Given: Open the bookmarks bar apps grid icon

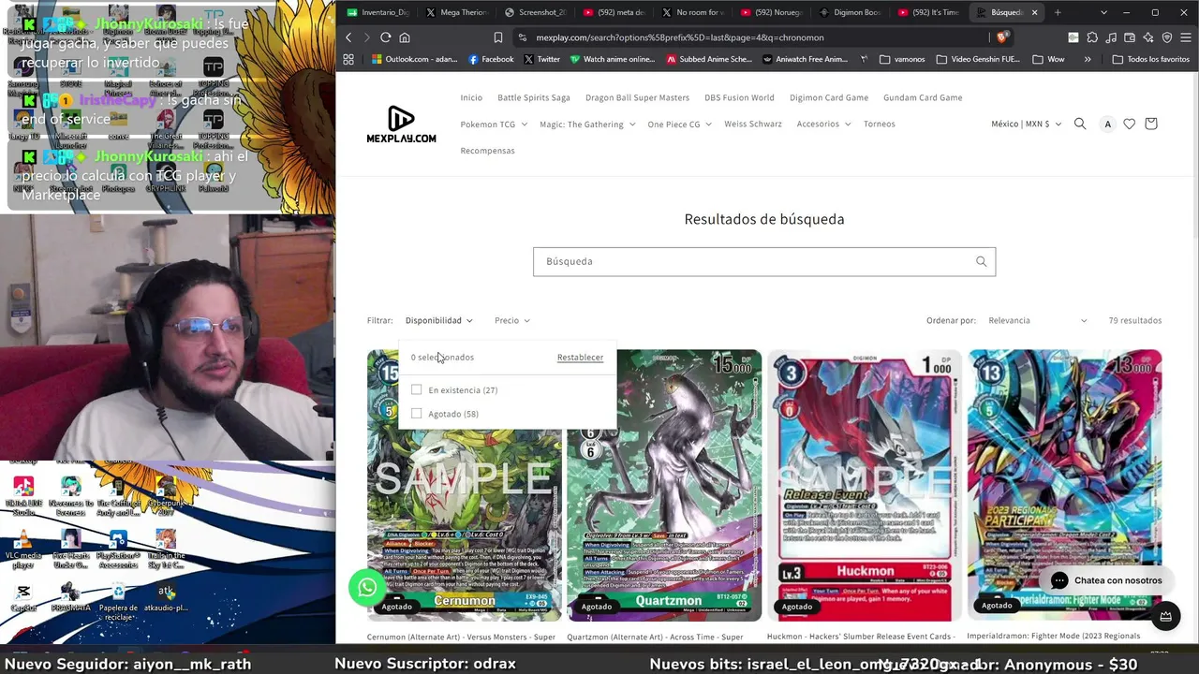Looking at the screenshot, I should point(348,59).
